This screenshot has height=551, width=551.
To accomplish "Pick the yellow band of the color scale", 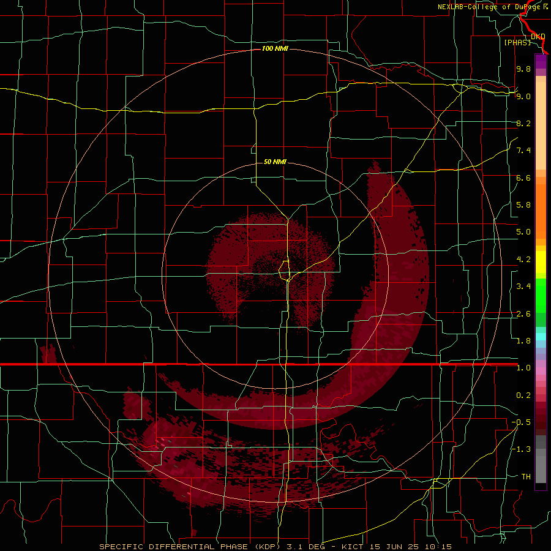I will (541, 262).
